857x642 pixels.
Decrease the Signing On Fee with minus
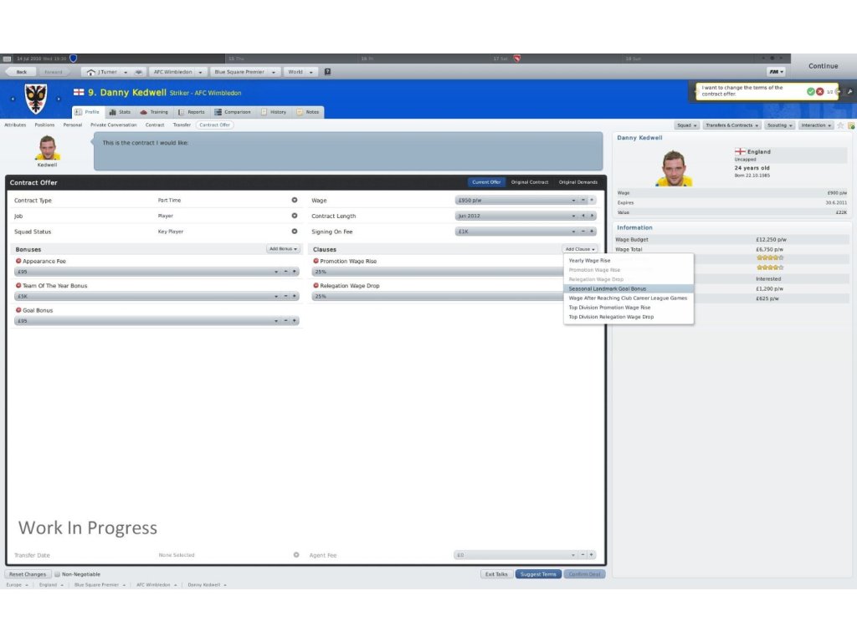pos(583,232)
